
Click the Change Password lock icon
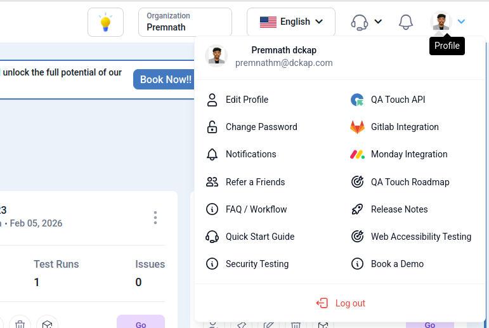(x=212, y=127)
